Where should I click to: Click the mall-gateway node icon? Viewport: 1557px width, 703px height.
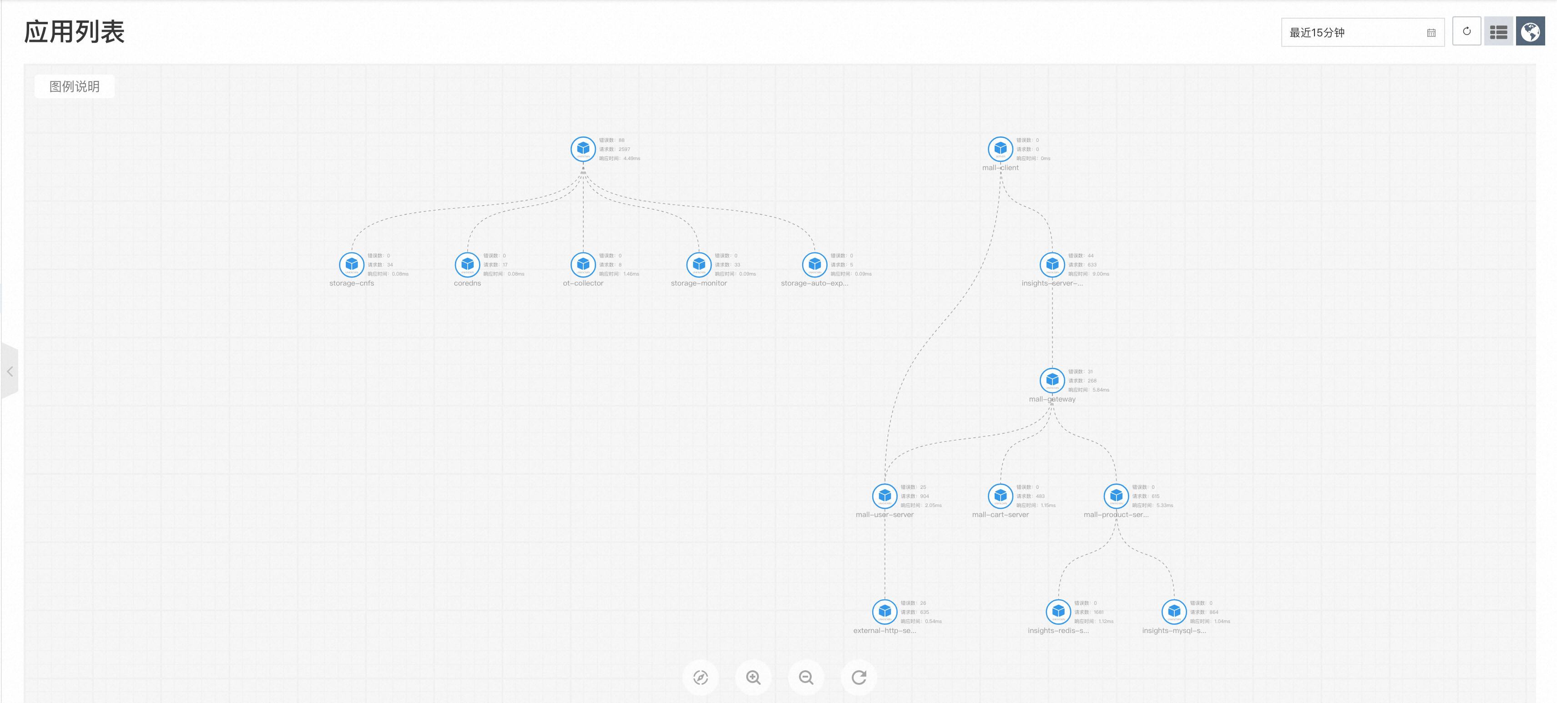1051,380
